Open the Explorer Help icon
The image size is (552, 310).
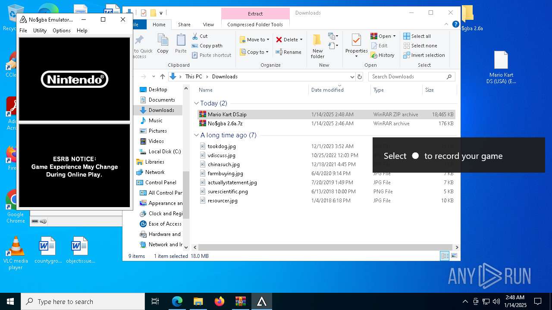click(x=455, y=25)
